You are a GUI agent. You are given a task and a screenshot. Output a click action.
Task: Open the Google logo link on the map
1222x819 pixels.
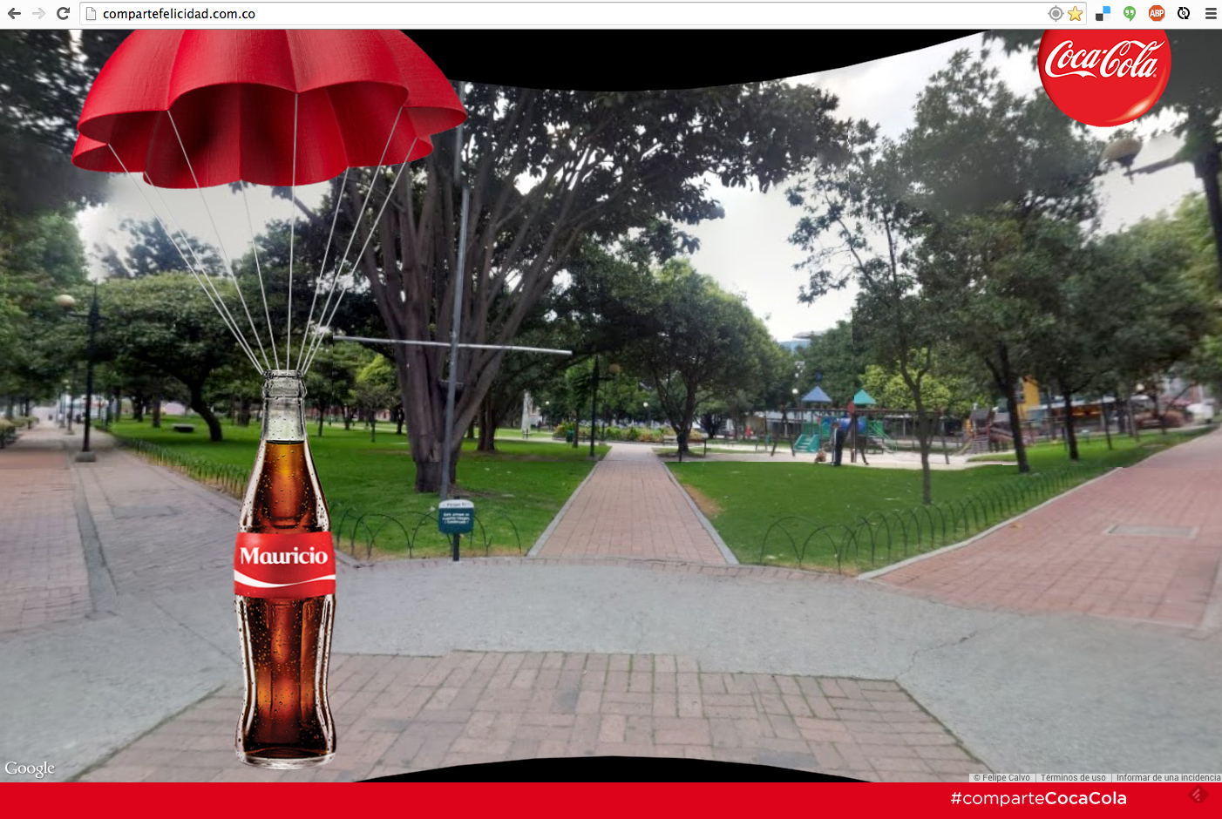[30, 768]
